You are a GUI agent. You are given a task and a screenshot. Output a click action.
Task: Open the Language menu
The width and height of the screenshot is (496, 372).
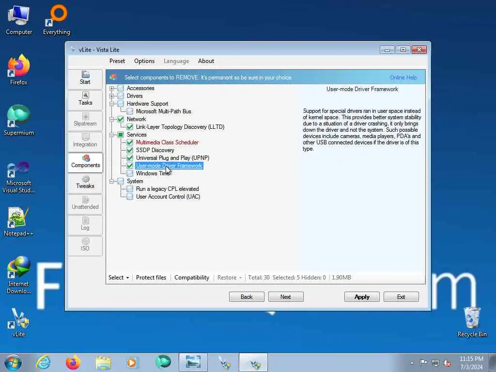pyautogui.click(x=176, y=61)
